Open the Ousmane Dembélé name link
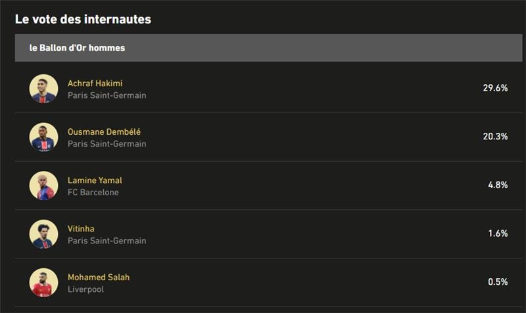This screenshot has width=526, height=313. tap(104, 132)
